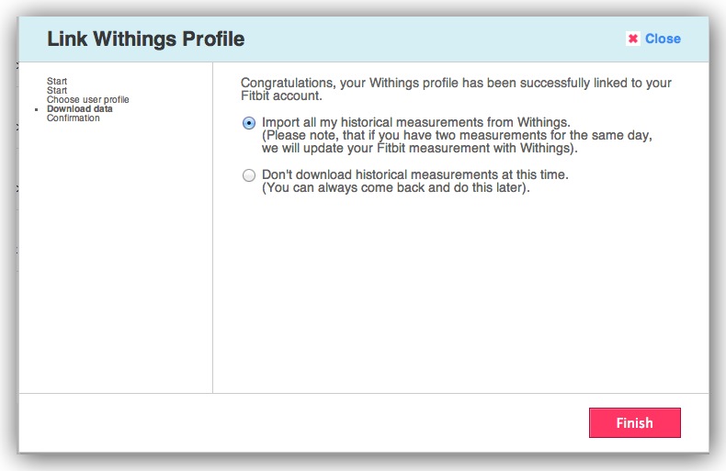
Task: Click the bullet marker beside Download data
Action: point(38,110)
